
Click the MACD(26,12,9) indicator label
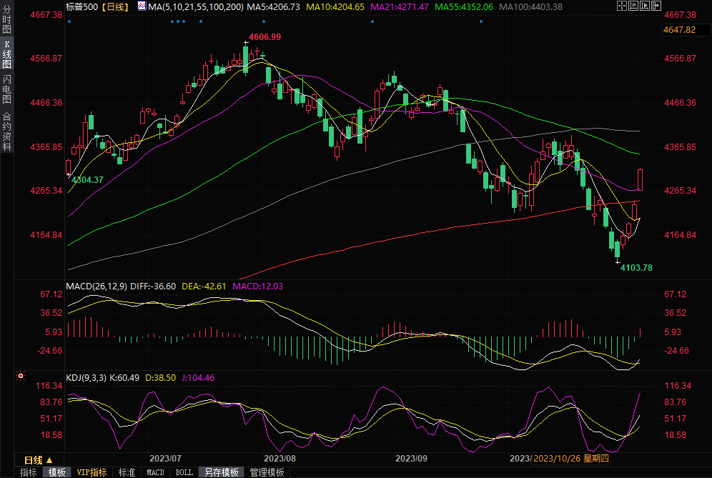(x=96, y=286)
